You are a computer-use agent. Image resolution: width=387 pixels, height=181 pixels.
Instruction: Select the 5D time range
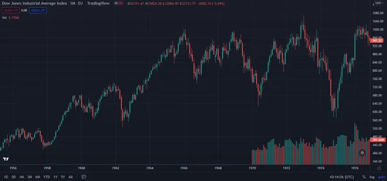pos(14,177)
